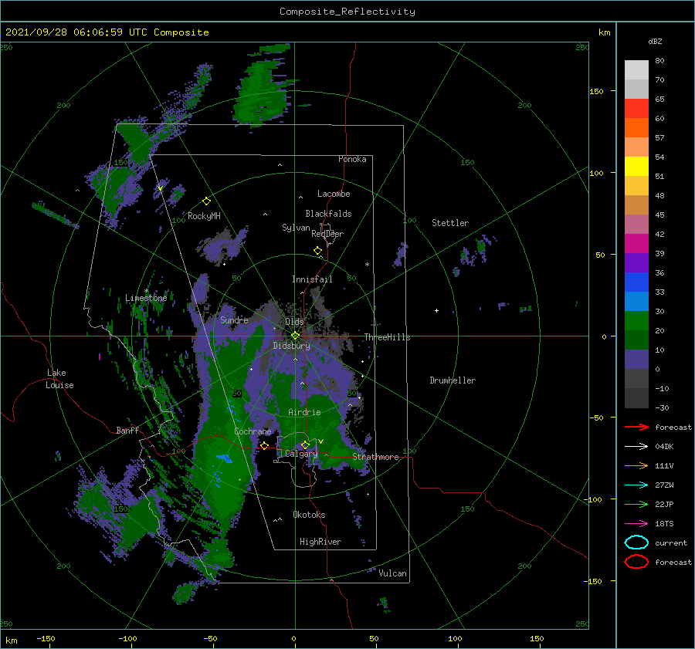Image resolution: width=695 pixels, height=649 pixels.
Task: Click the bright blue swatch above 33
Action: click(x=636, y=282)
